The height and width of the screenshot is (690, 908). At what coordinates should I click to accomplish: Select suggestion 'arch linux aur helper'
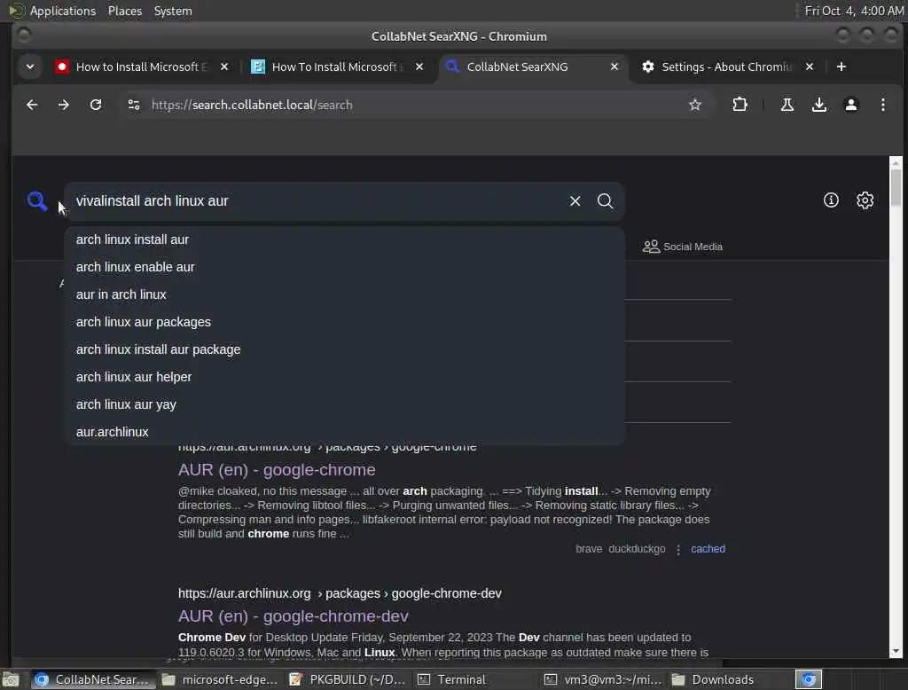pyautogui.click(x=345, y=377)
